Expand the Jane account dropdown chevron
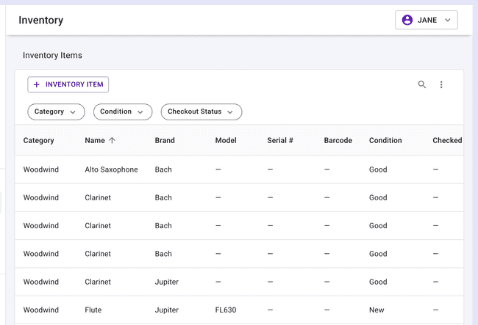 [x=448, y=21]
